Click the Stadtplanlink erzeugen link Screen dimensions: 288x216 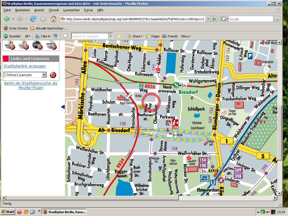(x=25, y=66)
